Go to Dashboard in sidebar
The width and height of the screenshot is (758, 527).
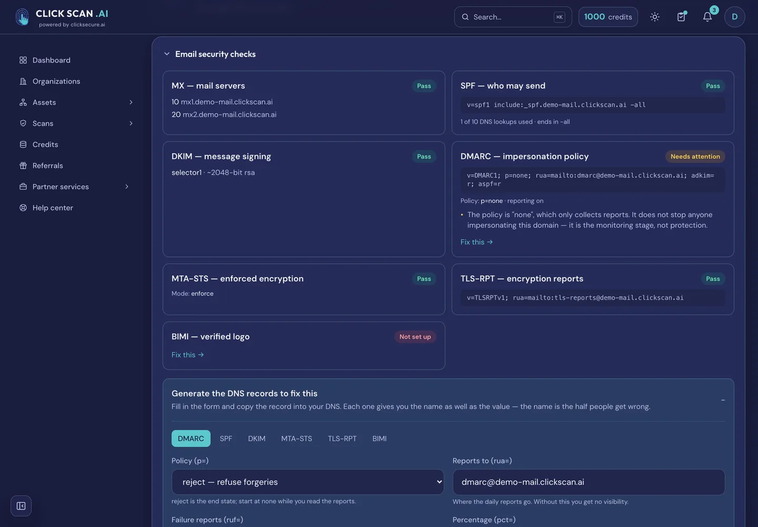pos(52,60)
